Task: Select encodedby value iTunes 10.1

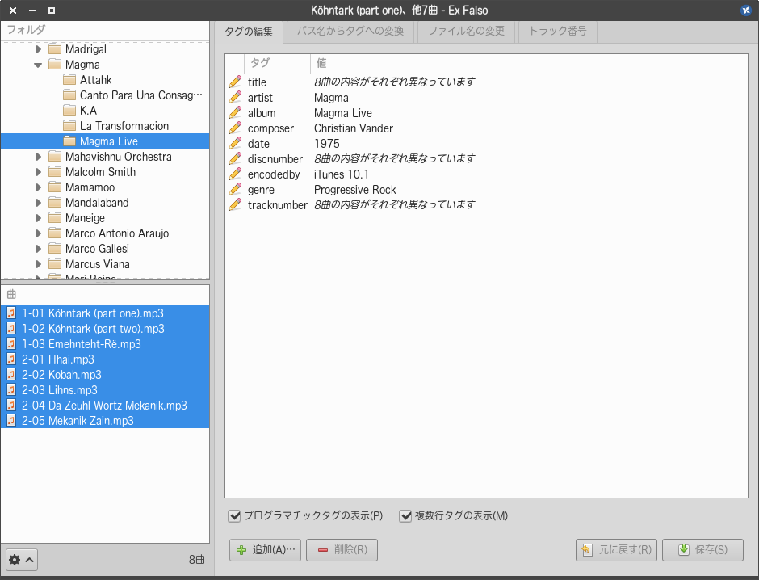Action: (342, 174)
